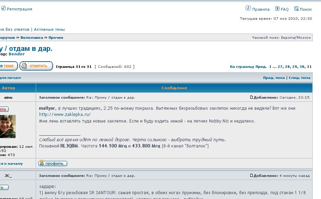The image size is (321, 199).
Task: Click the Правила info icon
Action: click(248, 8)
